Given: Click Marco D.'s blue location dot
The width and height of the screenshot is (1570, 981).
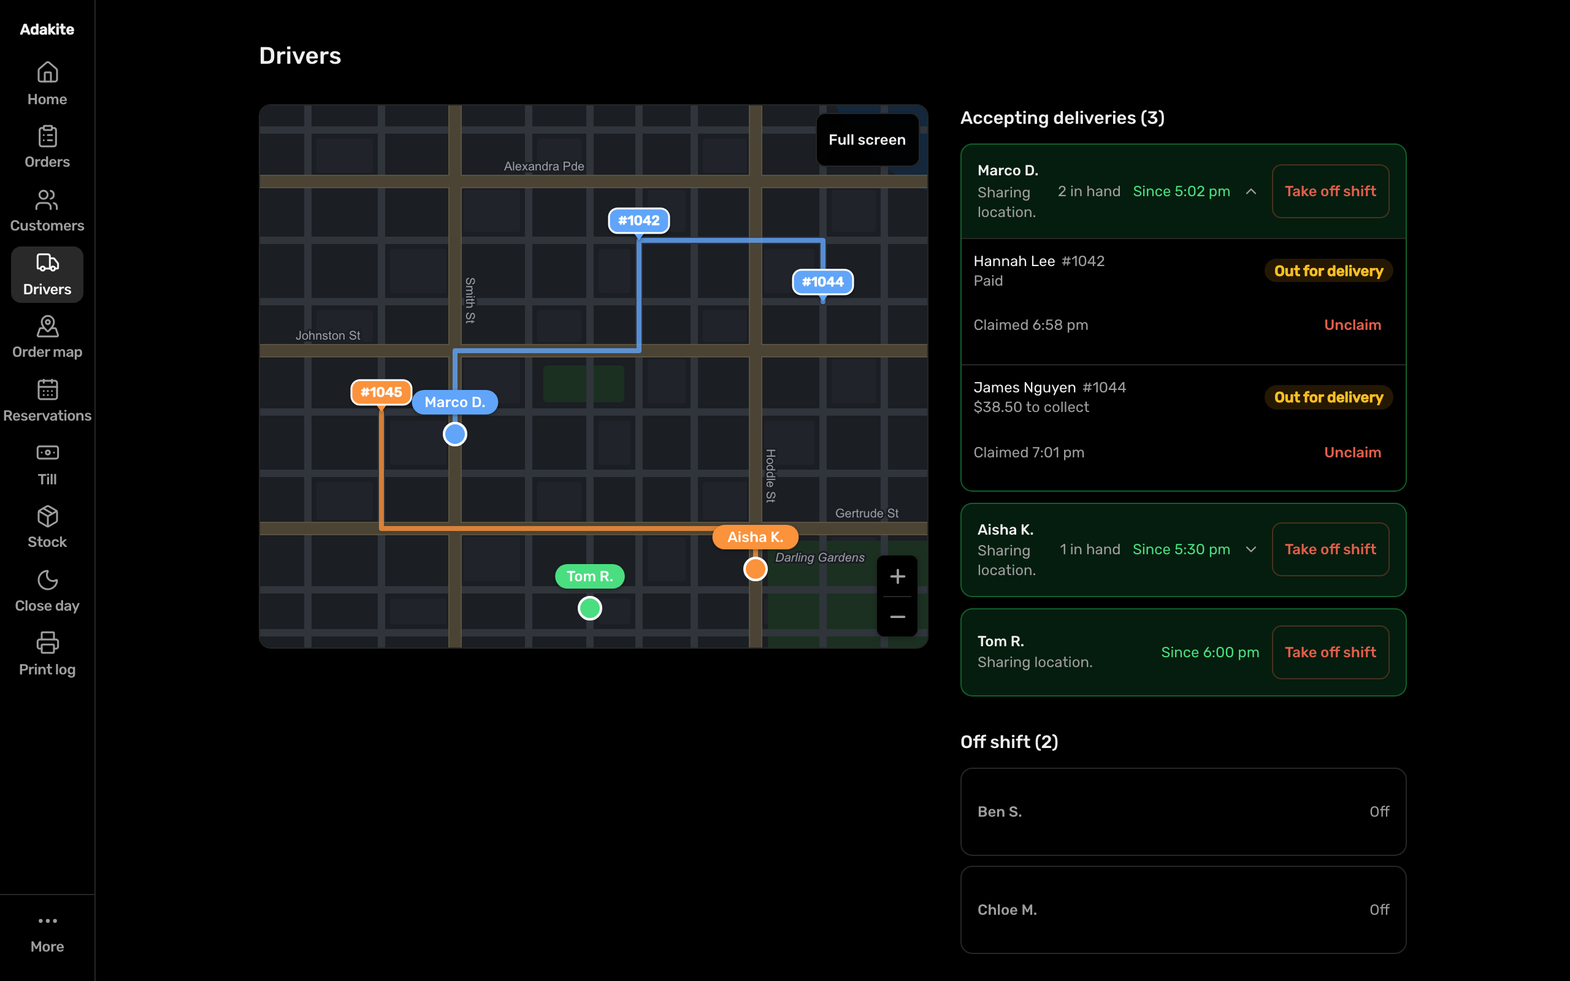Looking at the screenshot, I should click(455, 434).
